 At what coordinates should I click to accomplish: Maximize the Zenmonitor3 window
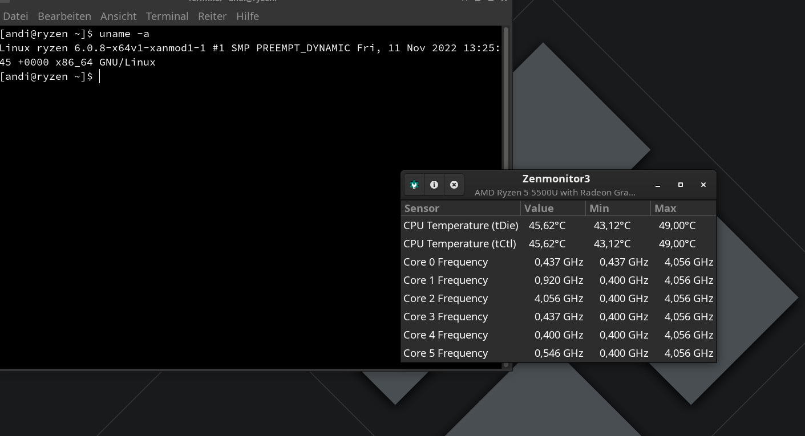tap(681, 185)
